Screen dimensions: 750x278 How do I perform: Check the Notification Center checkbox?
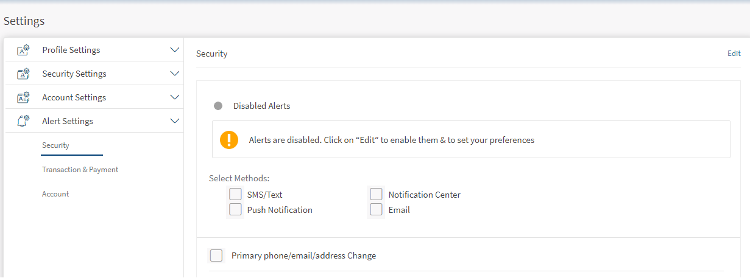tap(377, 195)
